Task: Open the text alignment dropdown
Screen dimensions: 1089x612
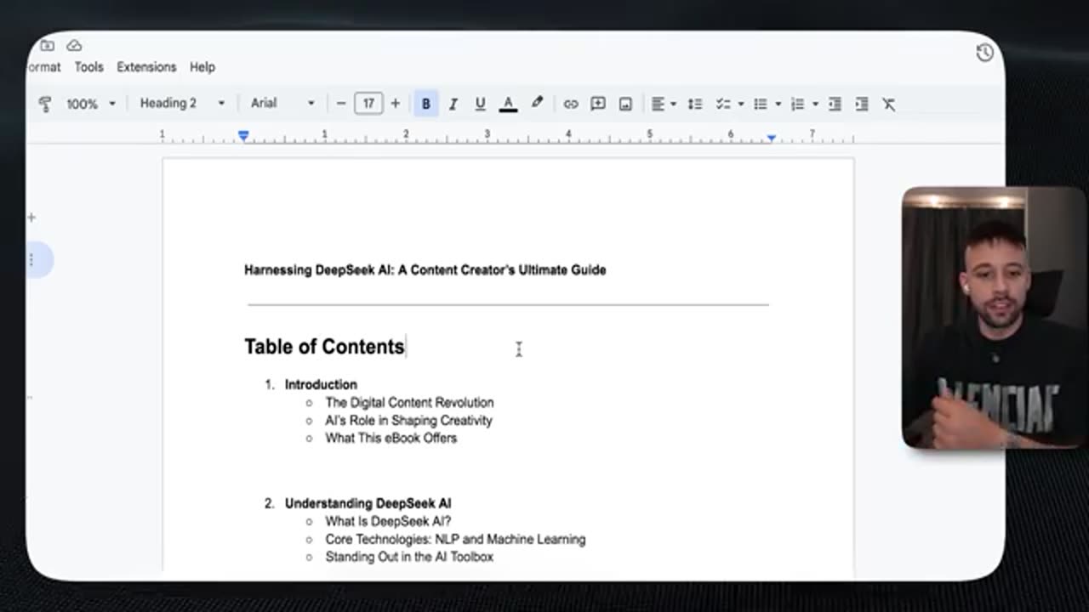Action: 663,104
